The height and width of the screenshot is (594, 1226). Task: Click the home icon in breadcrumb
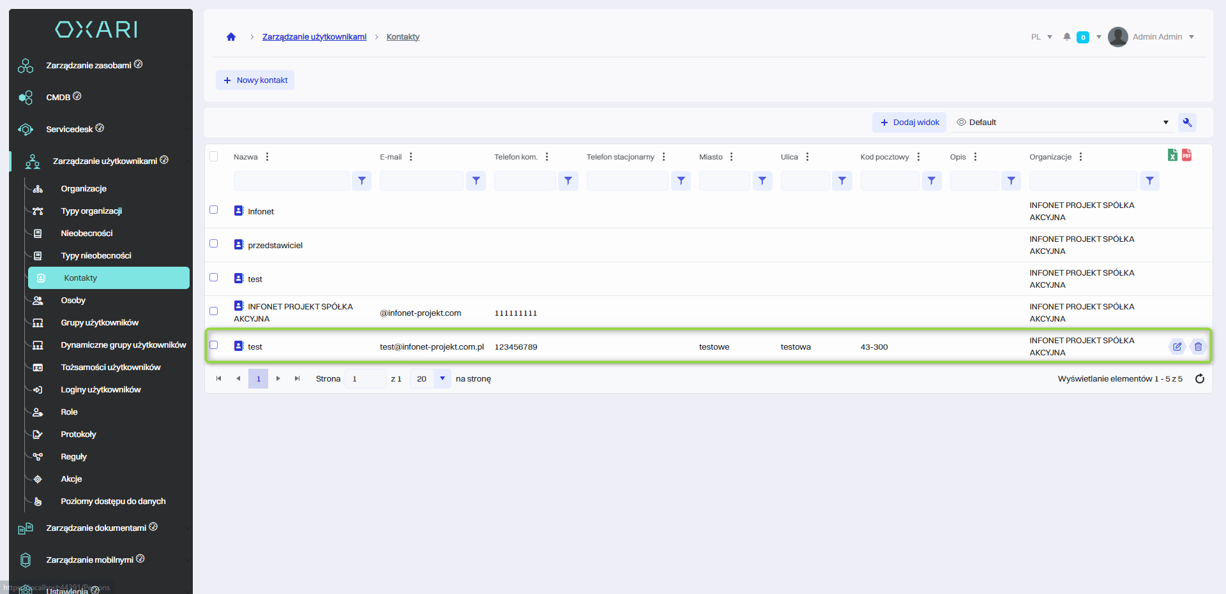[231, 37]
